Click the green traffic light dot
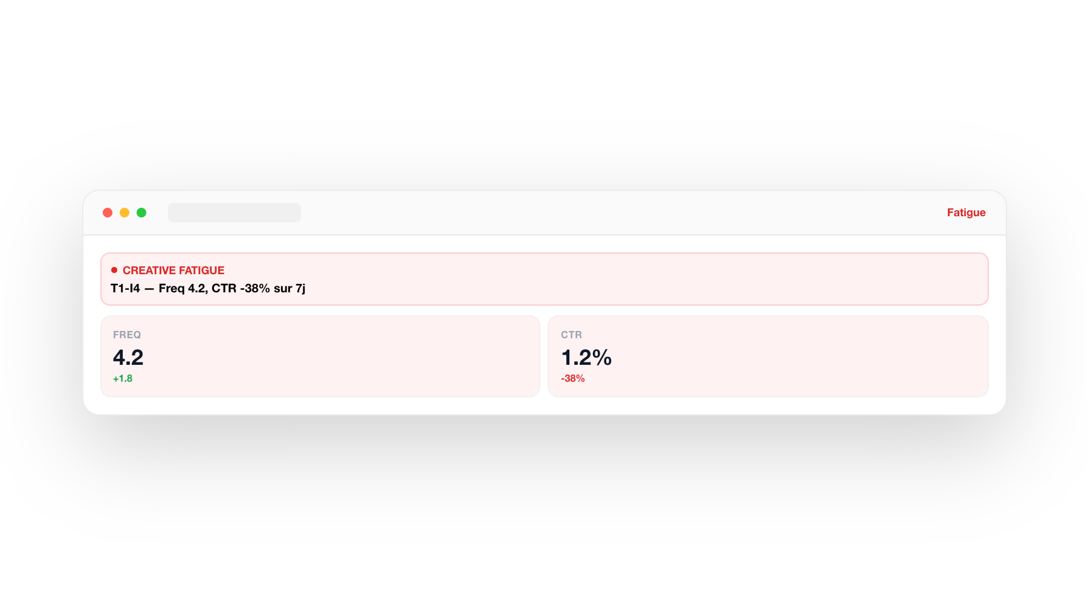This screenshot has height=604, width=1088. tap(141, 213)
